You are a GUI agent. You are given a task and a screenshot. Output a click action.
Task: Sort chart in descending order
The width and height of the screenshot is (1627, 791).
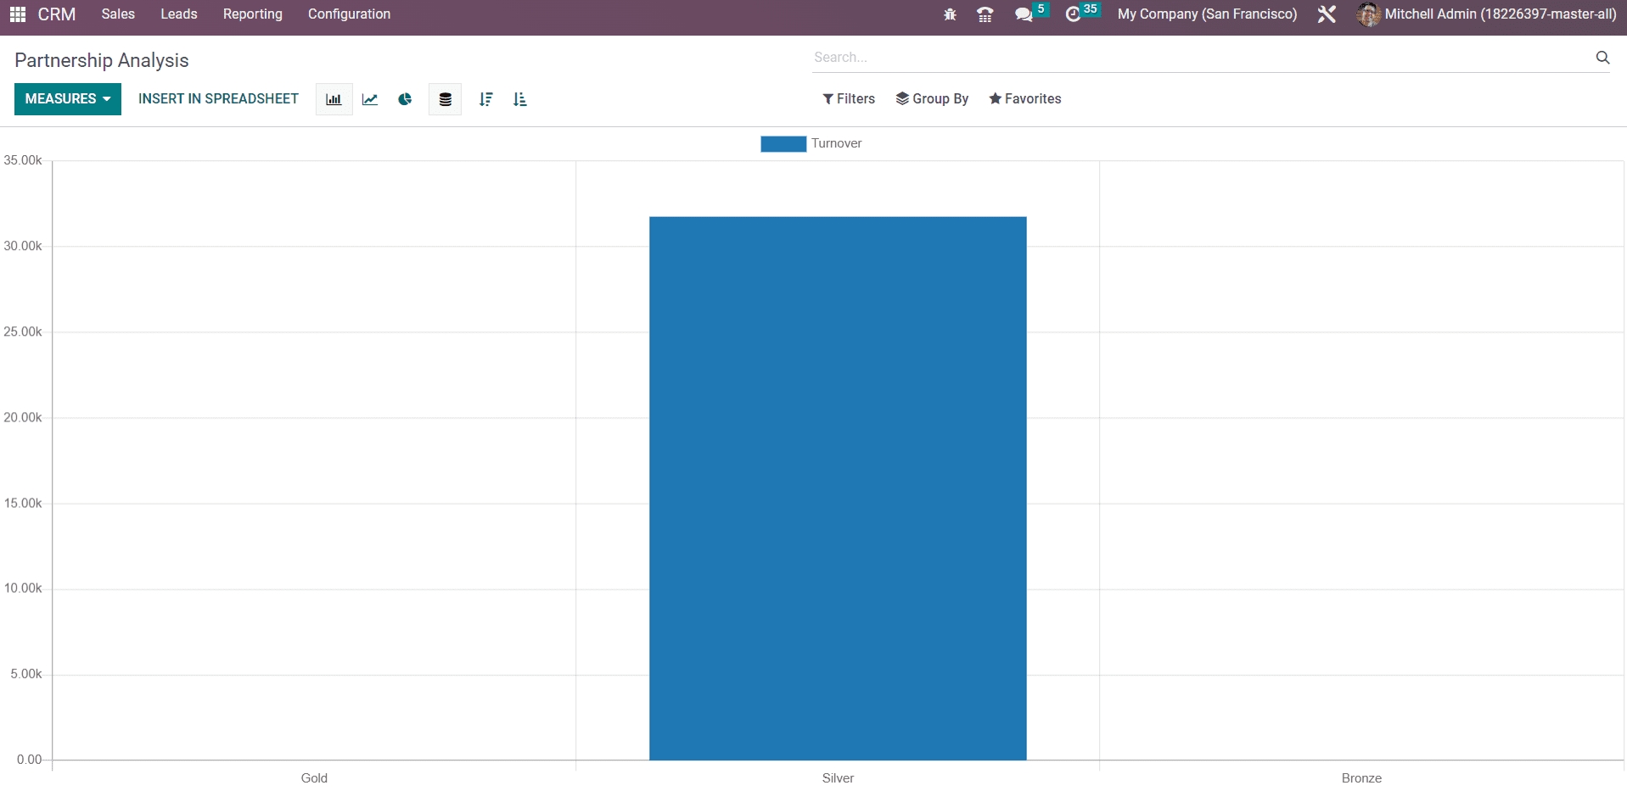point(485,99)
